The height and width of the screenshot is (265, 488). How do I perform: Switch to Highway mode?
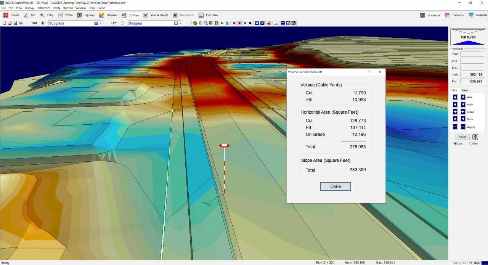point(86,15)
